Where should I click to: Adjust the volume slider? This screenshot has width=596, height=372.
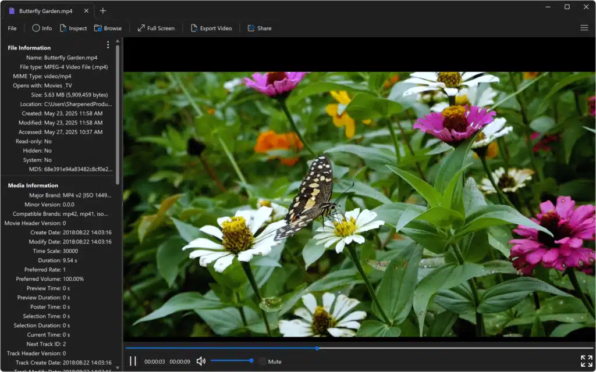(x=232, y=360)
